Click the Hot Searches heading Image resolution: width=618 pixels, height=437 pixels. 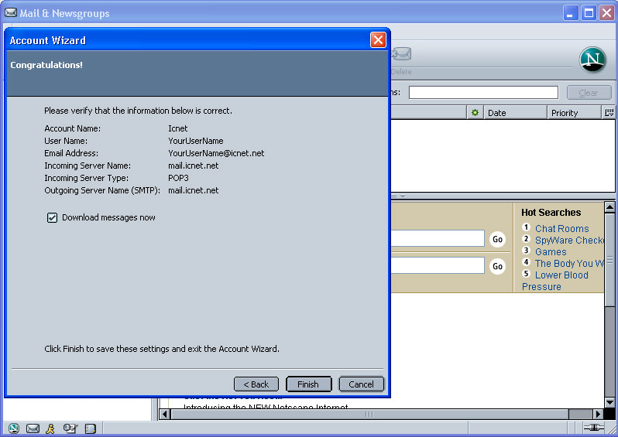point(551,213)
